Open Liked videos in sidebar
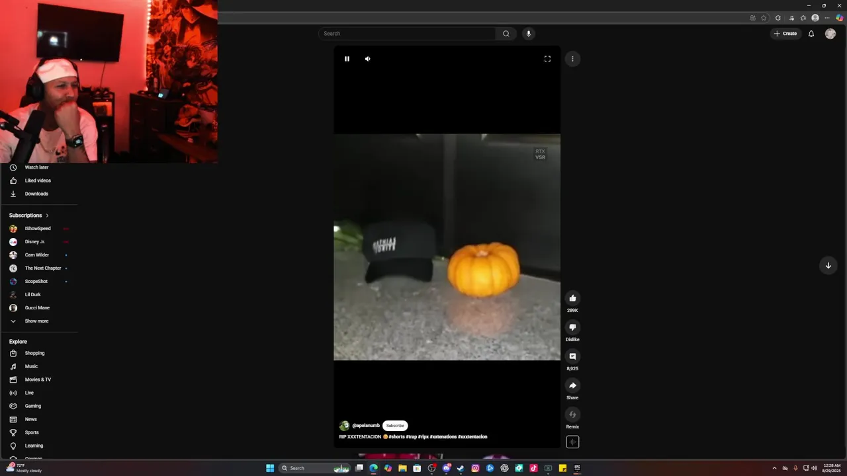The image size is (847, 476). click(x=38, y=180)
